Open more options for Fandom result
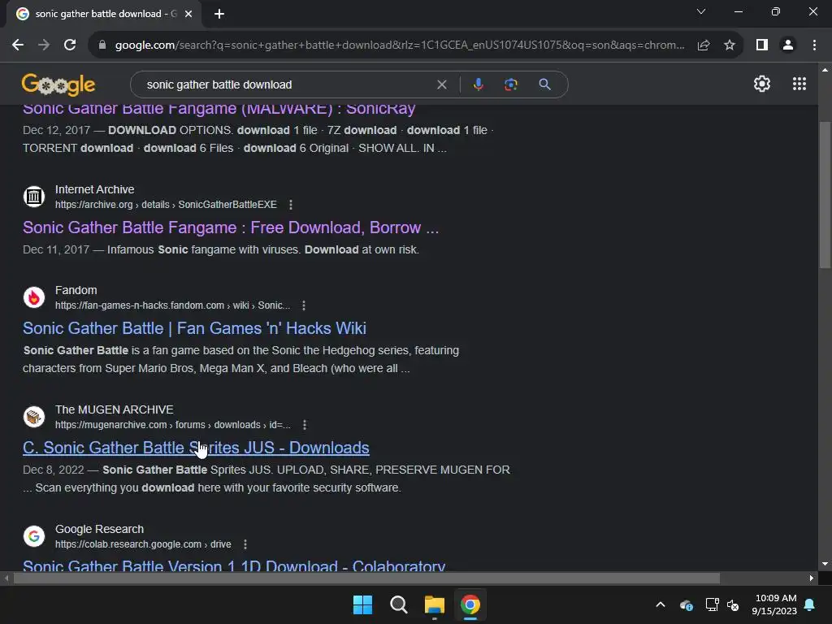 [x=304, y=305]
